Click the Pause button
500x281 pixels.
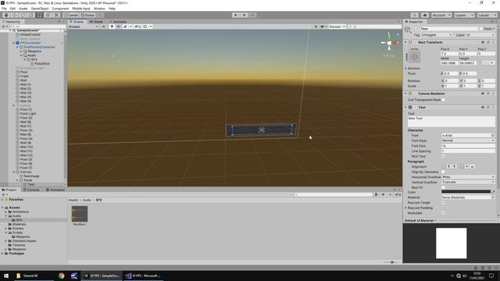pos(245,15)
